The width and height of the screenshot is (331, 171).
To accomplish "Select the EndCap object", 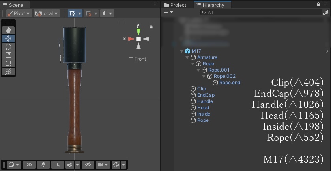I will [x=206, y=95].
